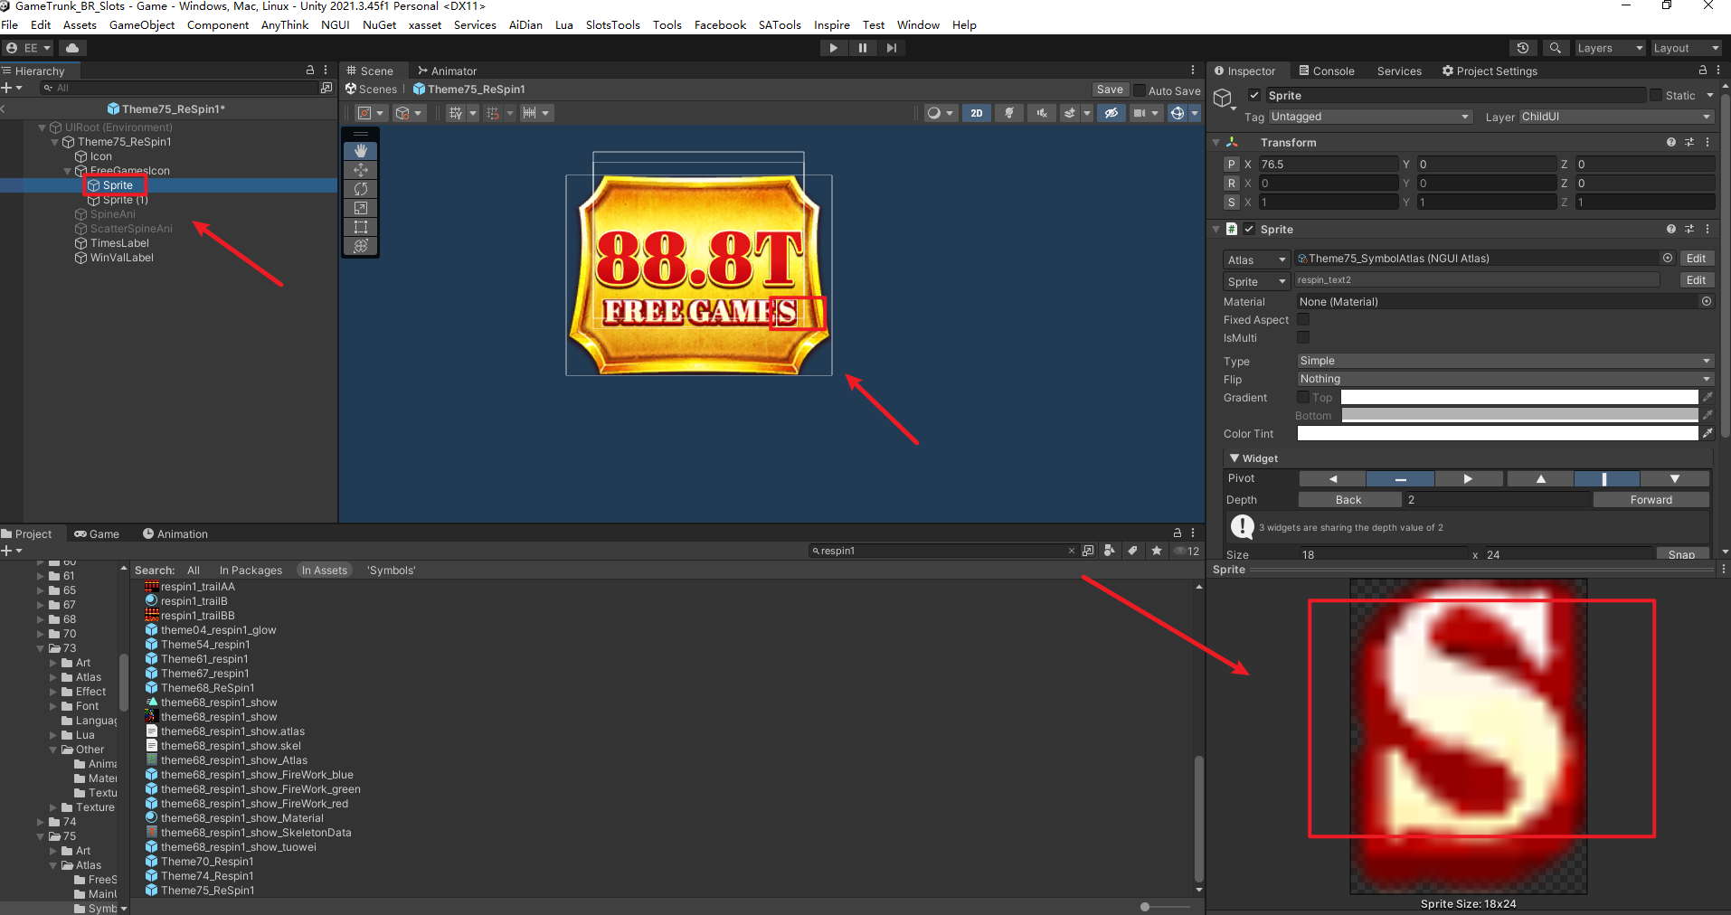Open the Tag dropdown showing Untagged
Viewport: 1731px width, 915px height.
pos(1369,117)
